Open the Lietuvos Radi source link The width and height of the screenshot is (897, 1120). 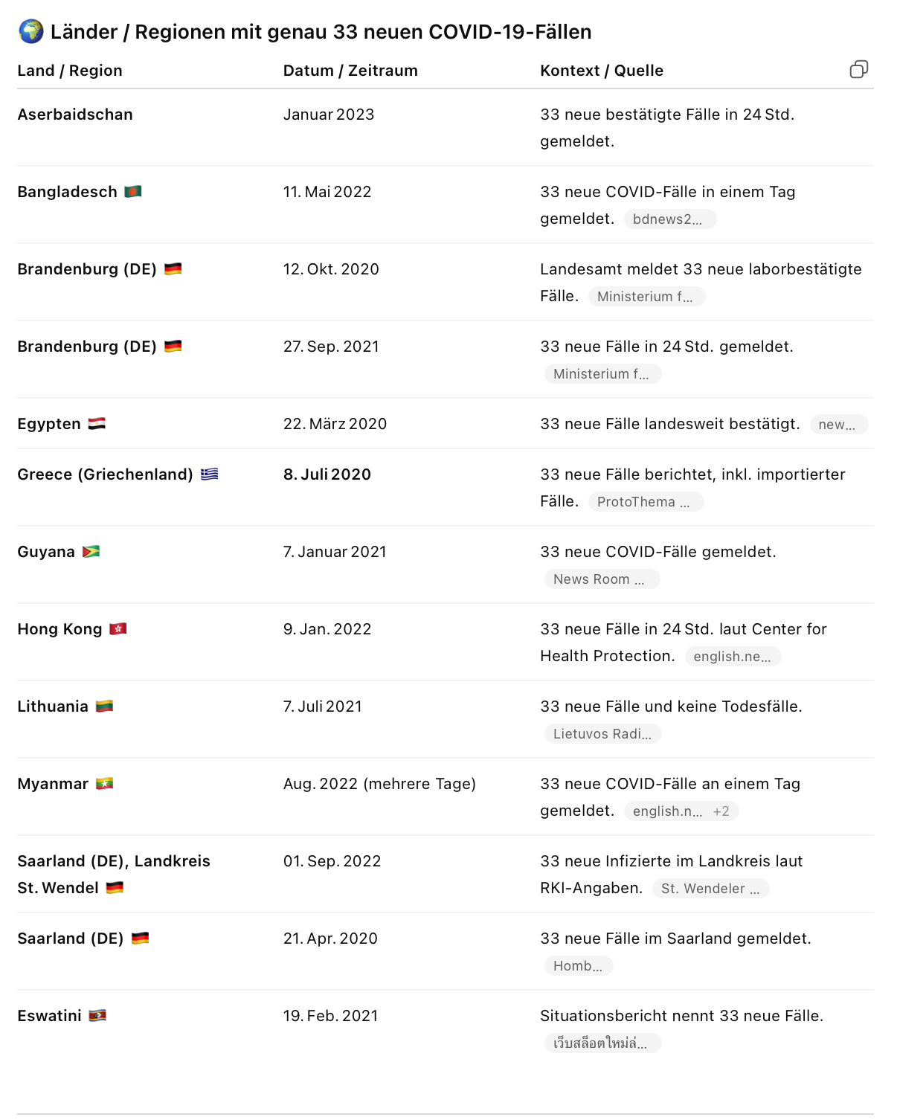tap(602, 734)
